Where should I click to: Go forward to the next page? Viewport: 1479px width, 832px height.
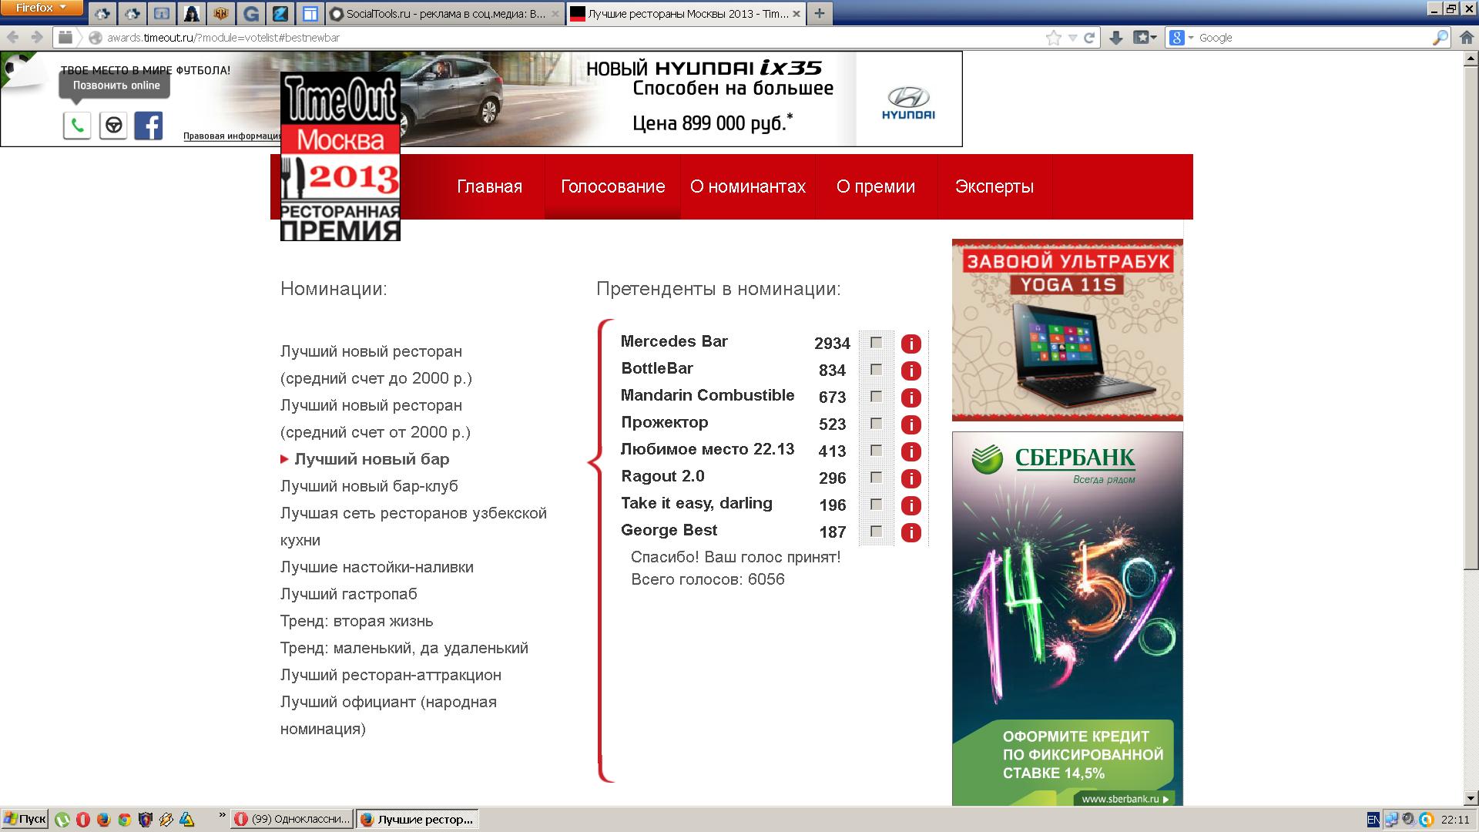(36, 37)
